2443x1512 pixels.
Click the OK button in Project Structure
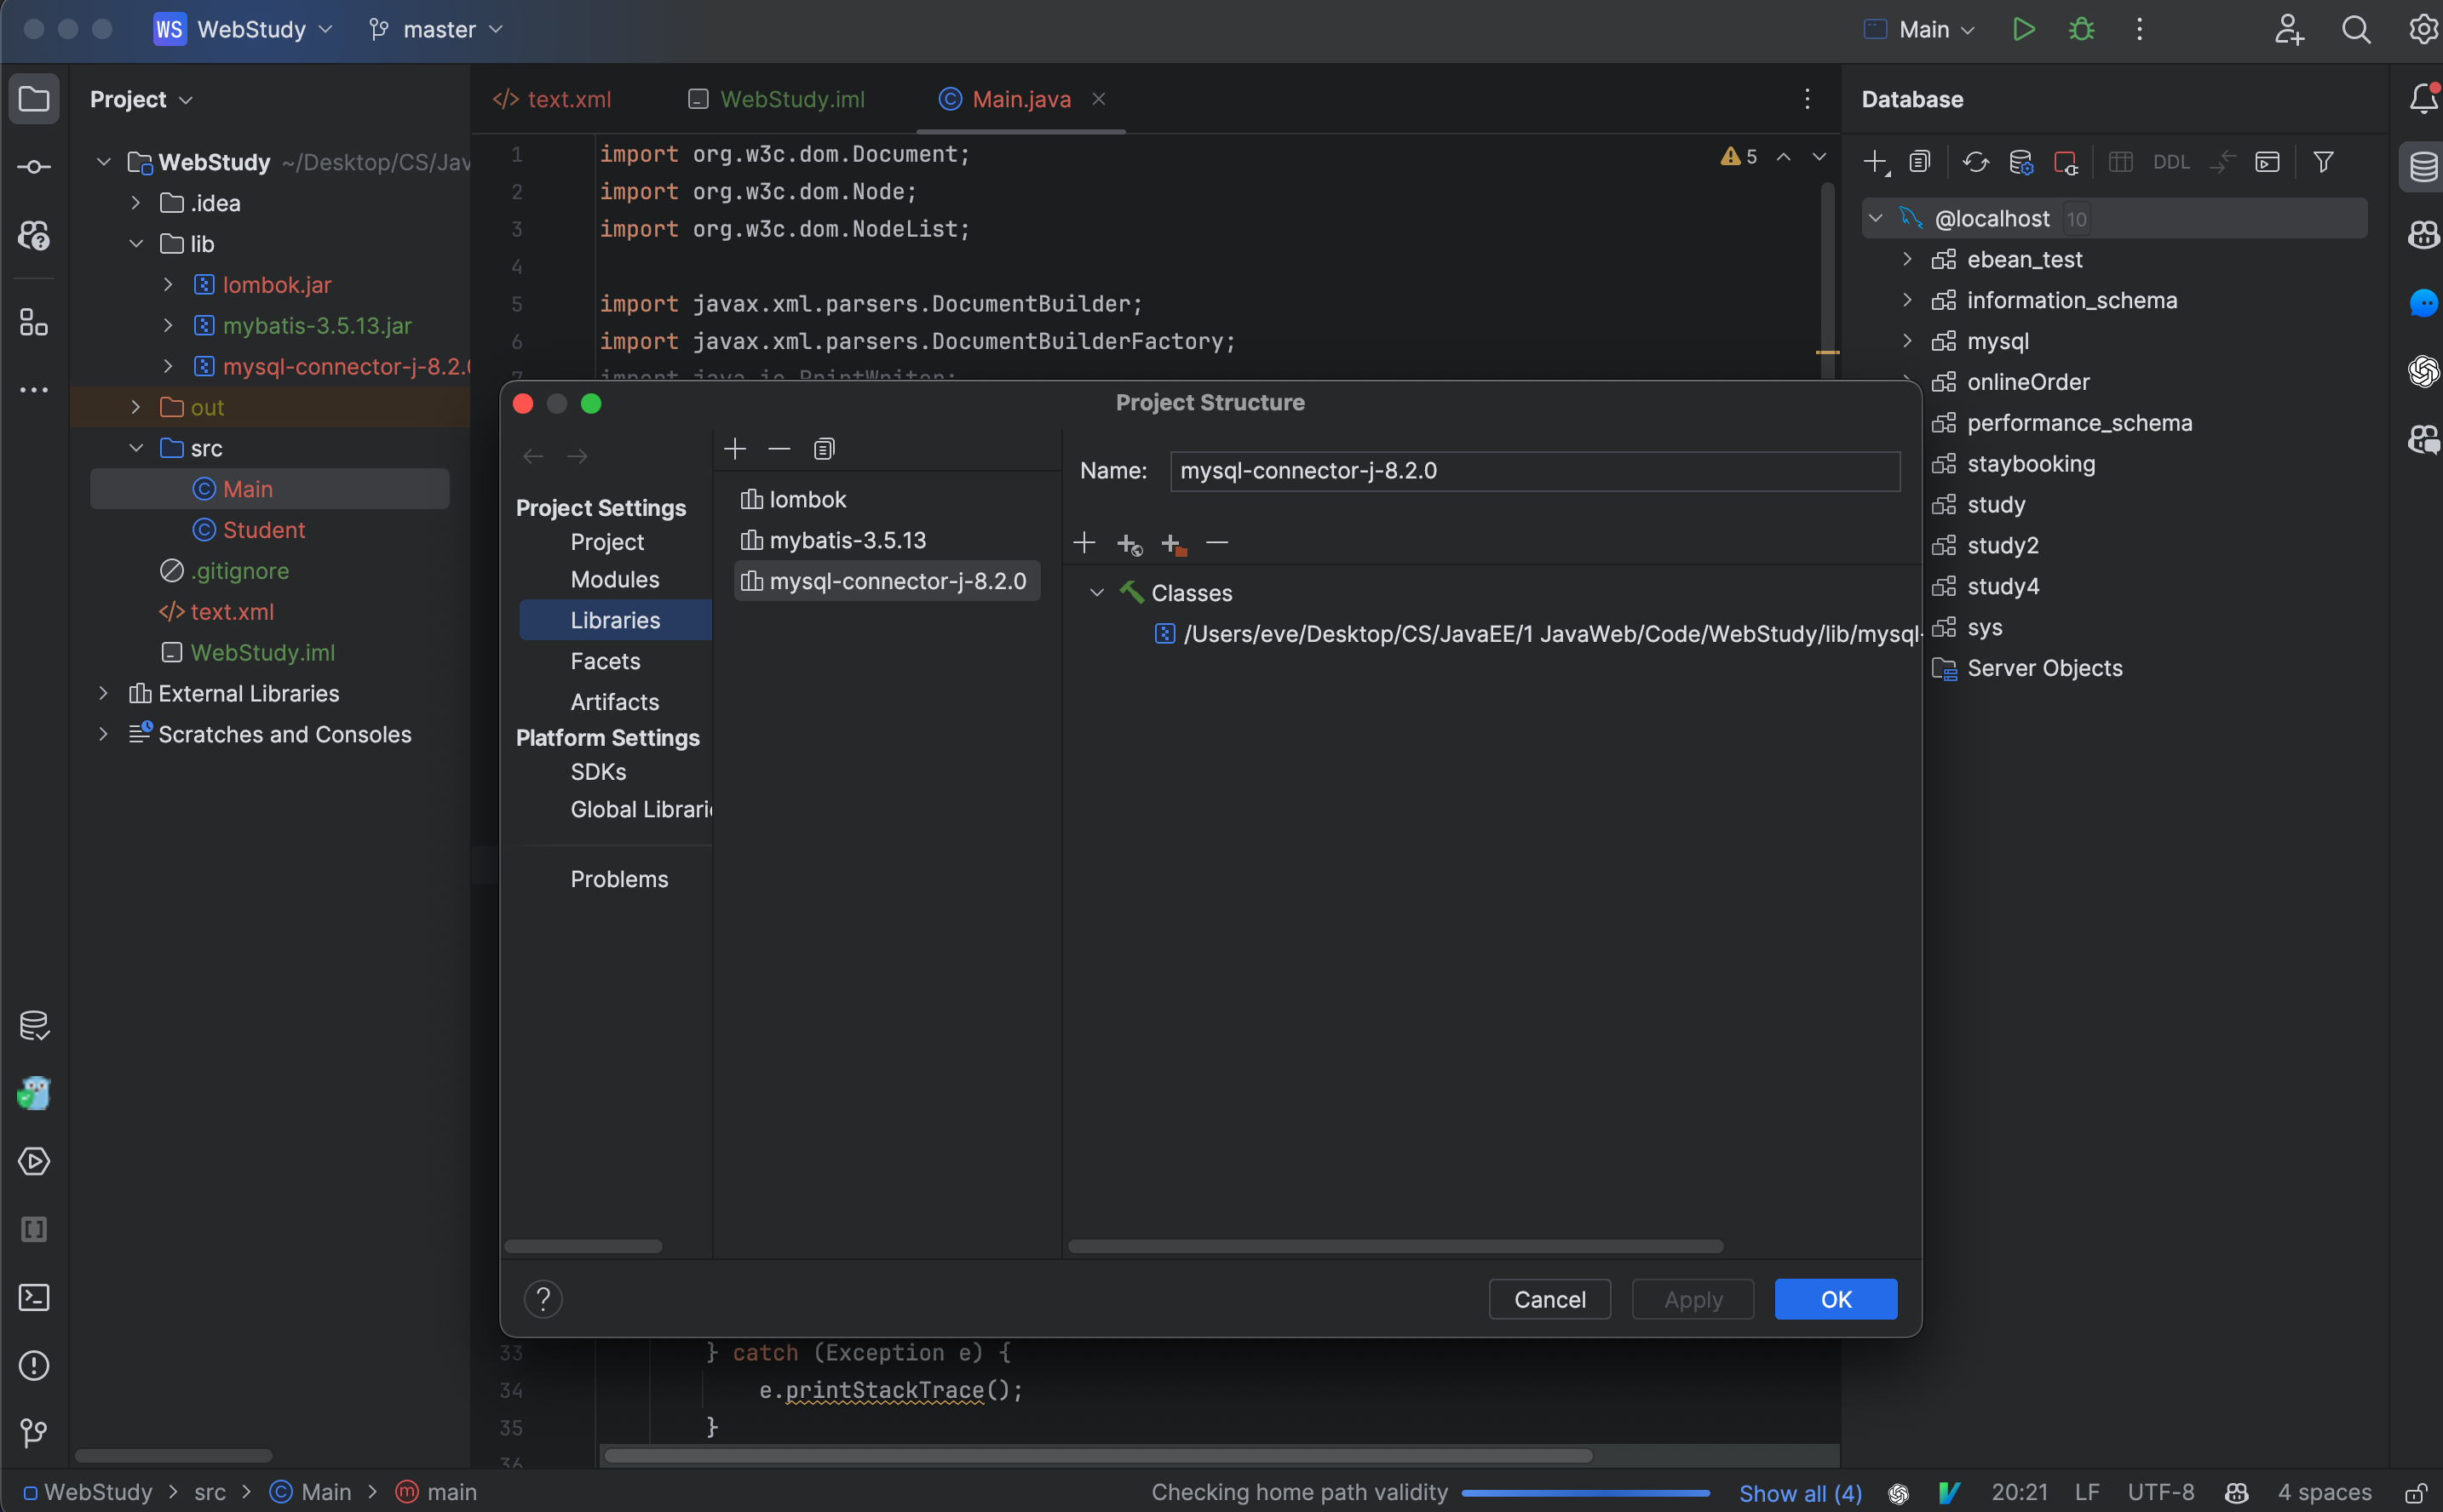(1836, 1297)
